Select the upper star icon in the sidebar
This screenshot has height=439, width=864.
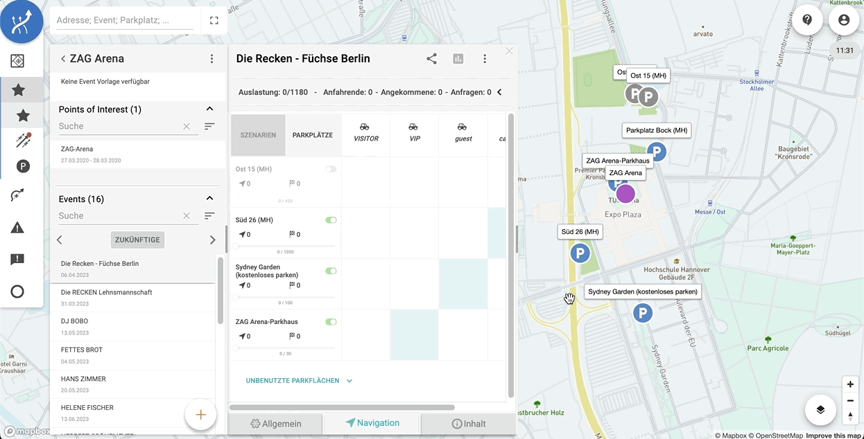tap(19, 90)
